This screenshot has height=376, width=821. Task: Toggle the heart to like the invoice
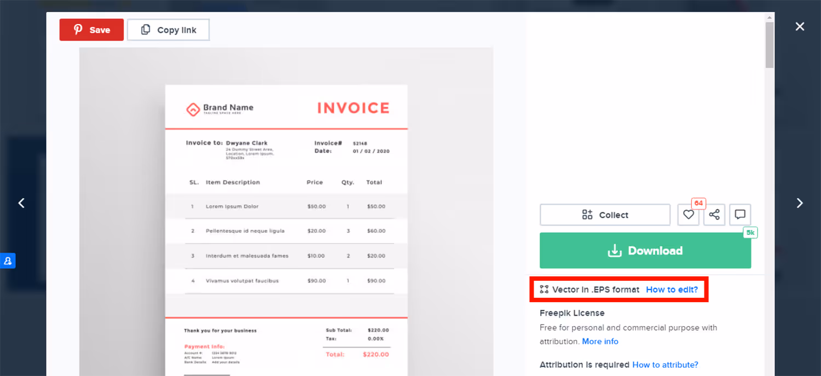point(688,215)
